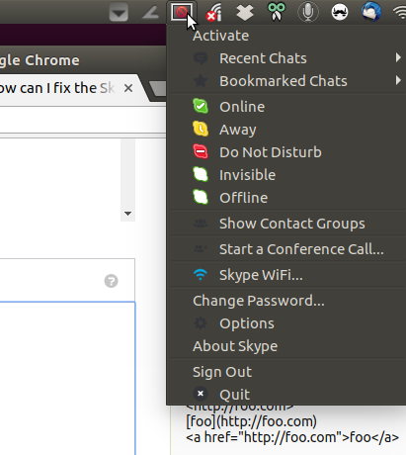Open the Dropbox tray indicator
406x455 pixels.
click(245, 12)
